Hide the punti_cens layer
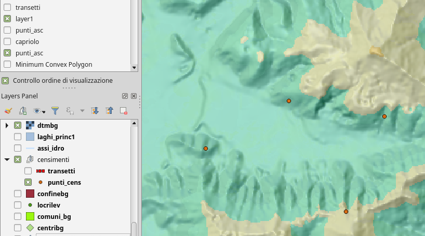This screenshot has height=236, width=425. (x=28, y=182)
